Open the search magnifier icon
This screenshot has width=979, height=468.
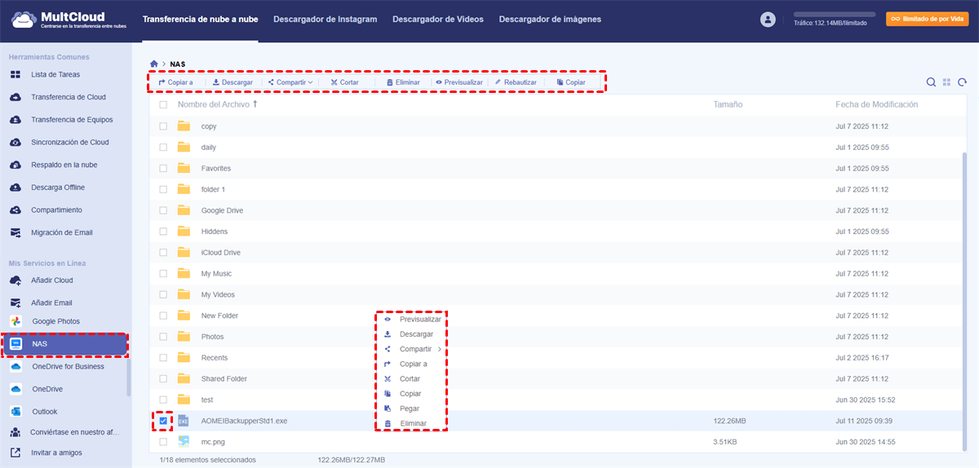[931, 82]
